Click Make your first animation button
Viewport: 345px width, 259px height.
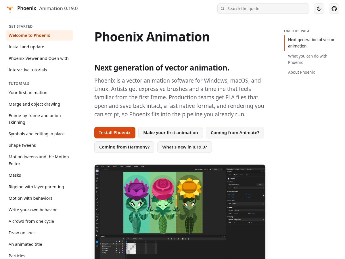[x=170, y=133]
